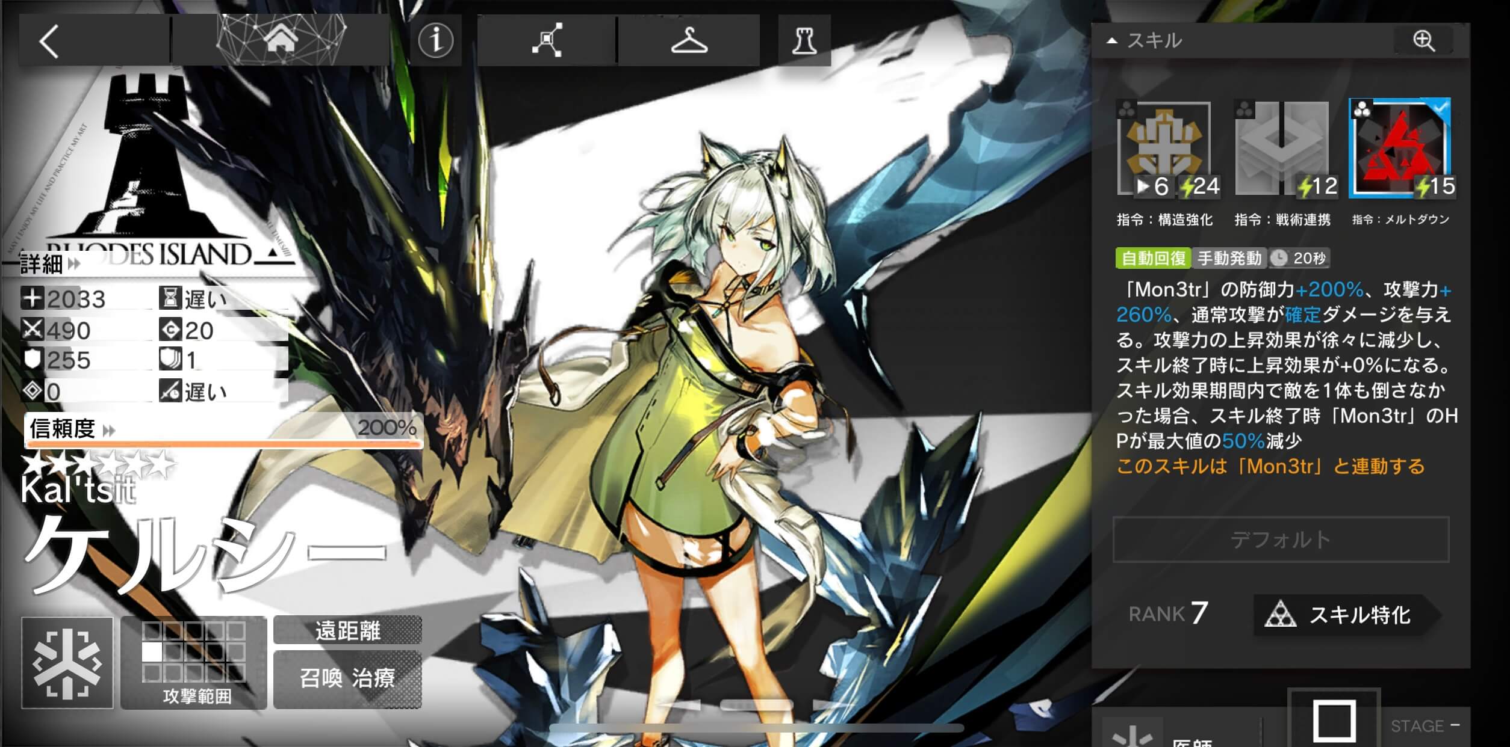View the 攻撃範囲 attack range grid
The width and height of the screenshot is (1510, 747).
(x=194, y=663)
